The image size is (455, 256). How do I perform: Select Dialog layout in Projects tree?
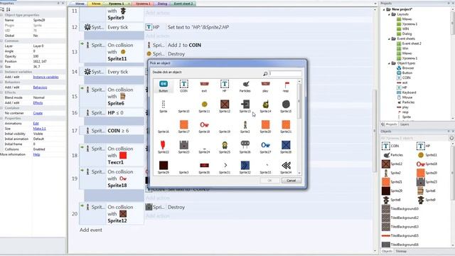(405, 33)
